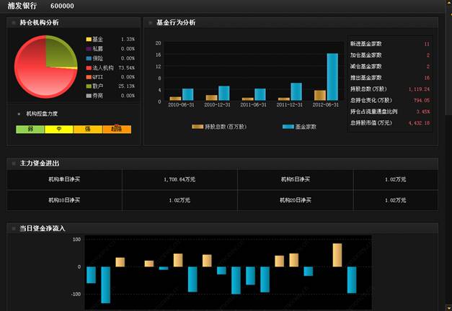Click the 机构10日净买 table cell
452x311 pixels.
[64, 200]
